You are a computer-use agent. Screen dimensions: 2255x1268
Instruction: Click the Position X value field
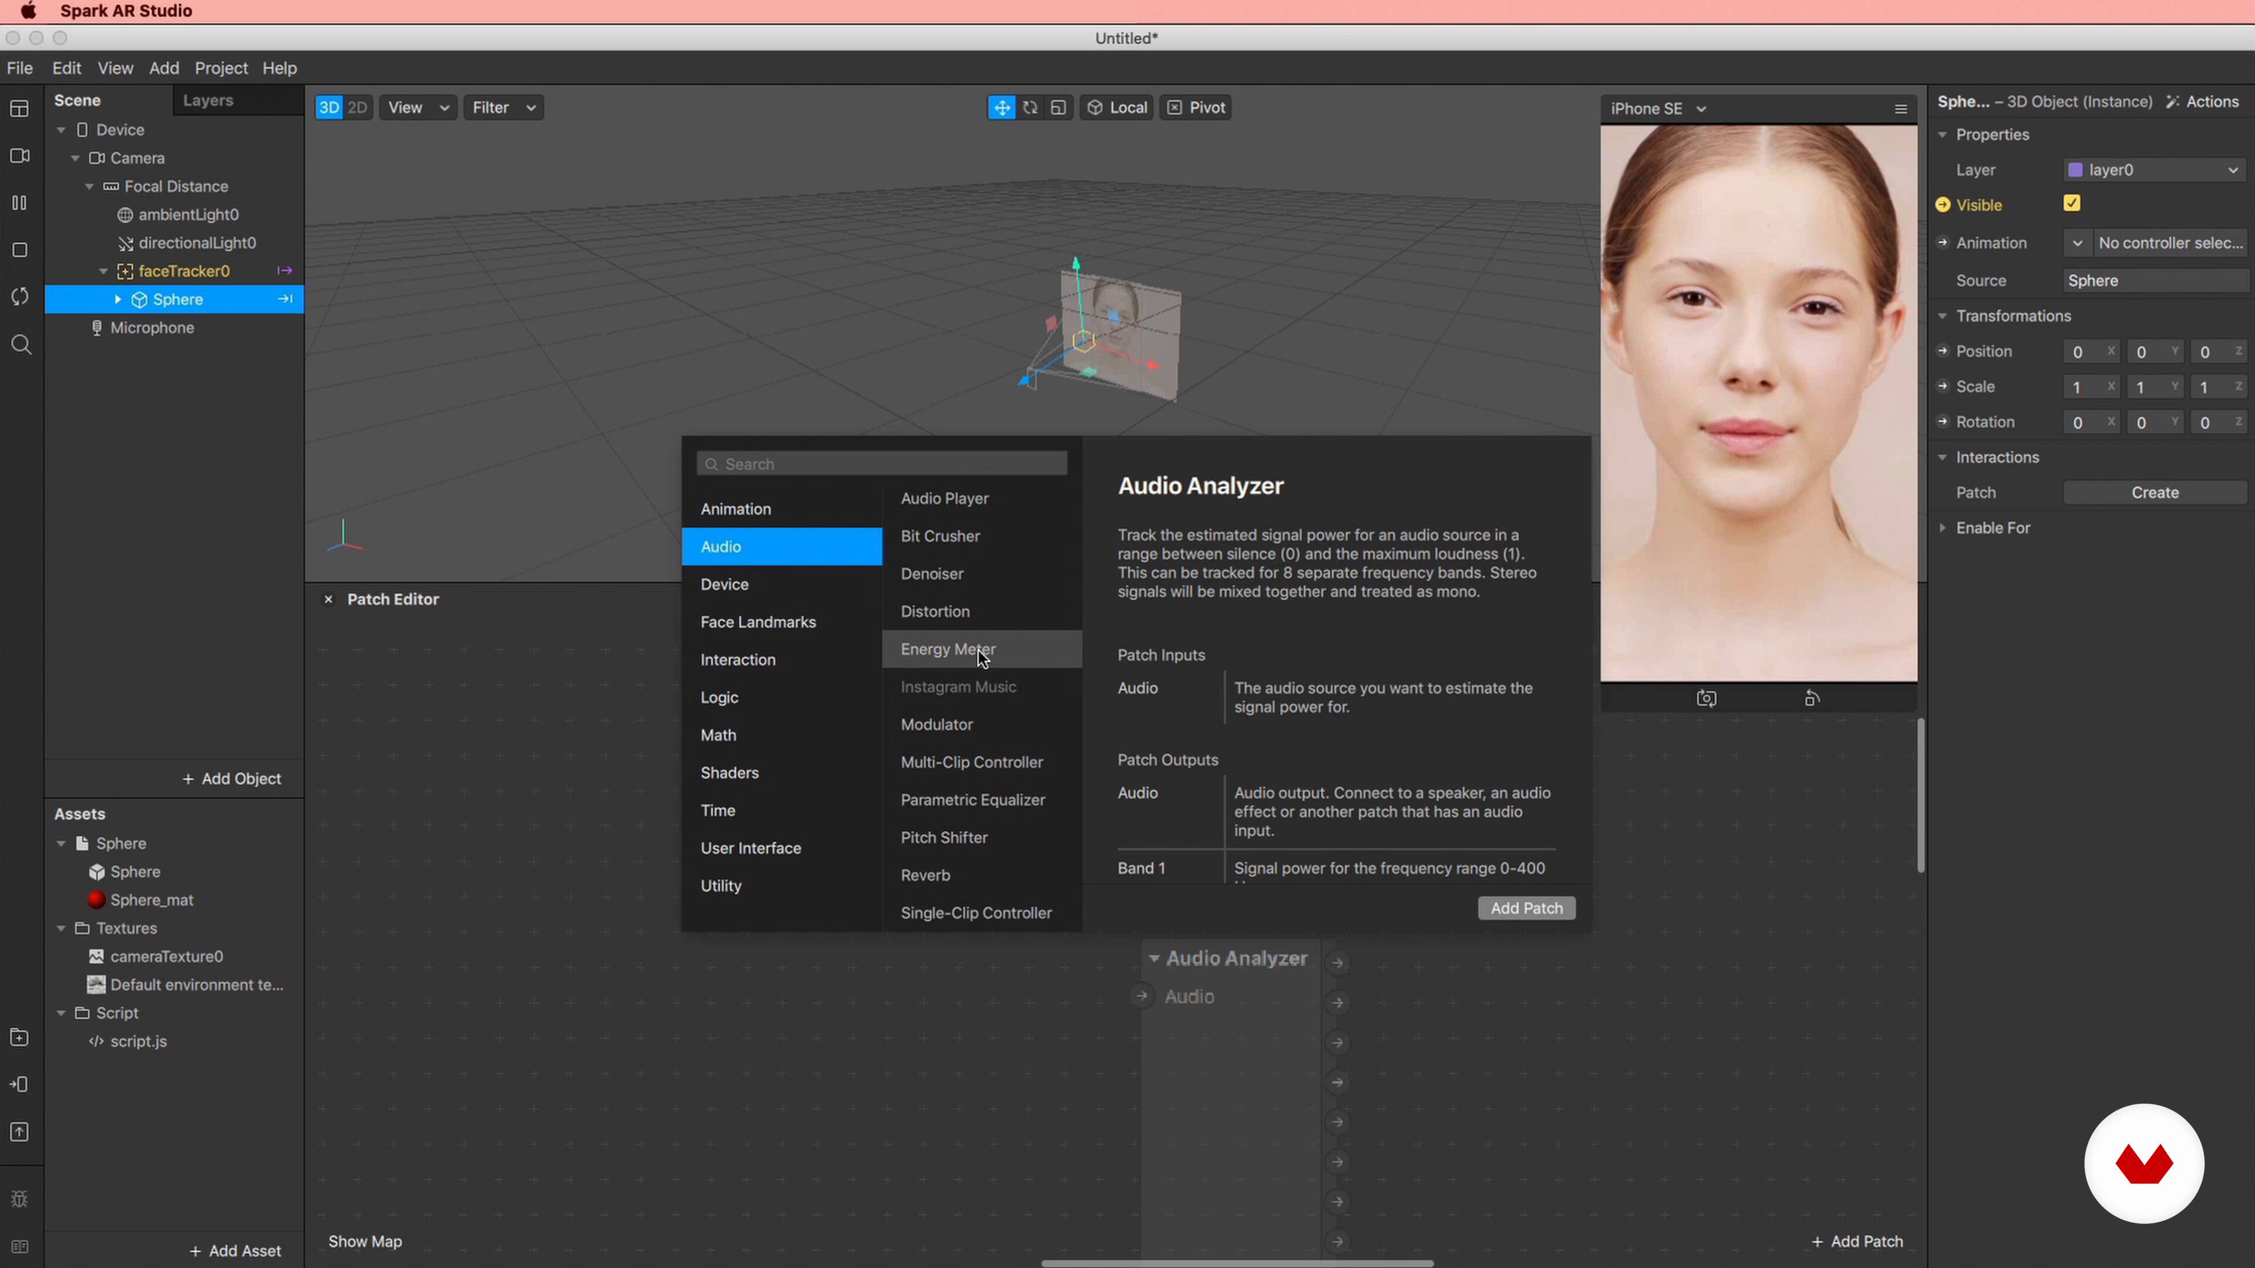pos(2091,352)
